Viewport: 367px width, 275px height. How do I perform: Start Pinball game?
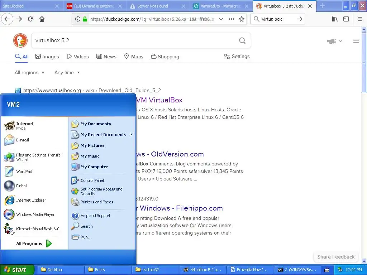(x=34, y=186)
